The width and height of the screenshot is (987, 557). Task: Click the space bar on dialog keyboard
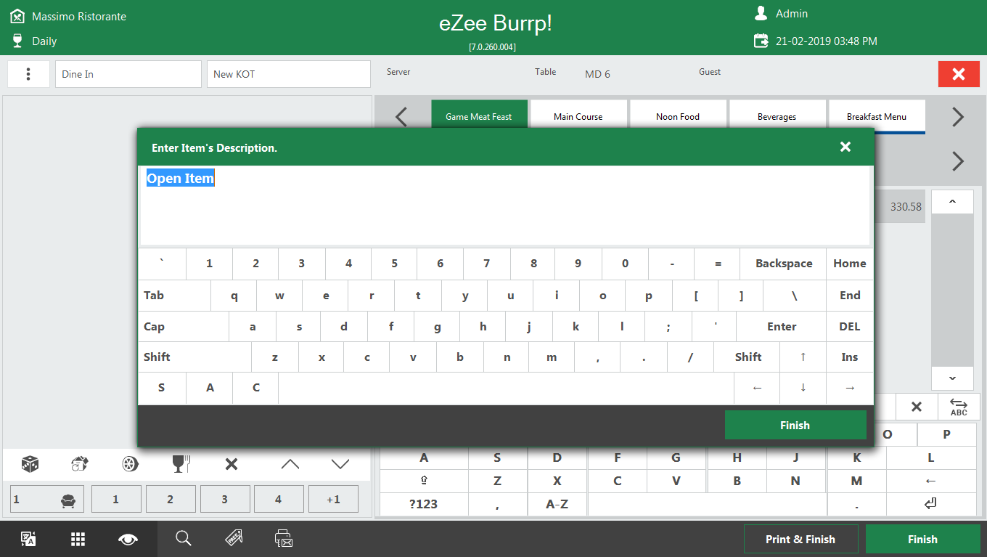pyautogui.click(x=506, y=388)
